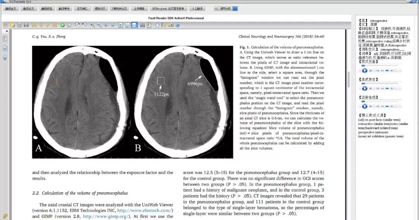Play the 语音合成 audio
This screenshot has height=220, width=419.
coord(364,107)
